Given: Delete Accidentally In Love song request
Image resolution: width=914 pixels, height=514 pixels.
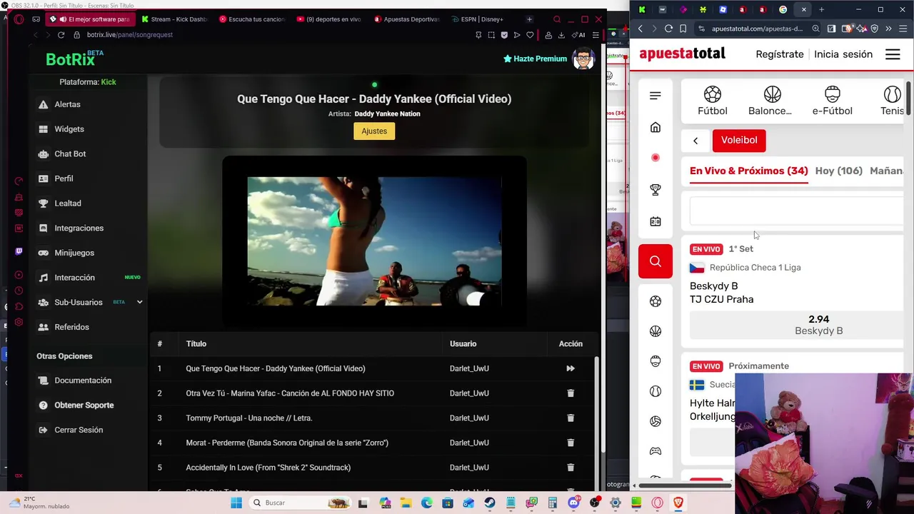Looking at the screenshot, I should [x=571, y=468].
